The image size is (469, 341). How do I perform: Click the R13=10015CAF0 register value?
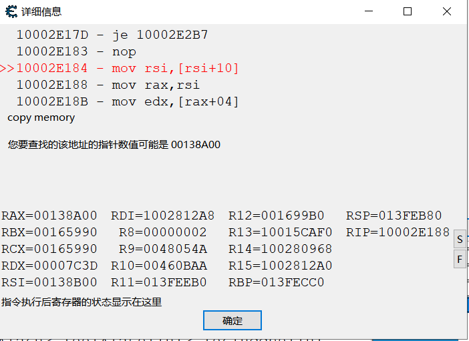280,232
